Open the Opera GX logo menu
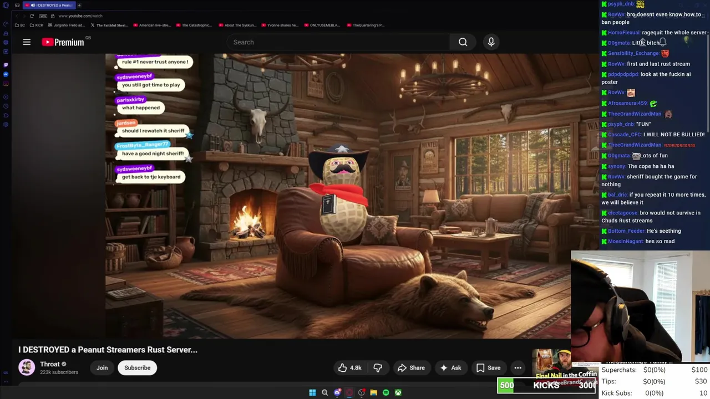The image size is (710, 399). click(6, 5)
